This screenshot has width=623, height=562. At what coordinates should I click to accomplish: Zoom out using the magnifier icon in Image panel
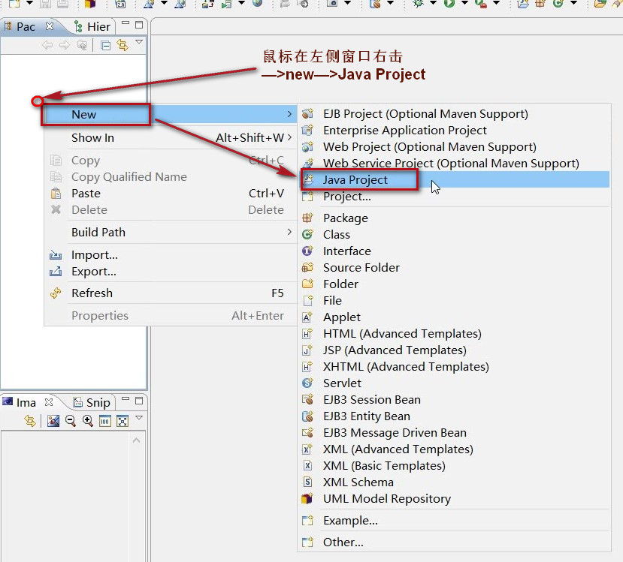point(71,421)
